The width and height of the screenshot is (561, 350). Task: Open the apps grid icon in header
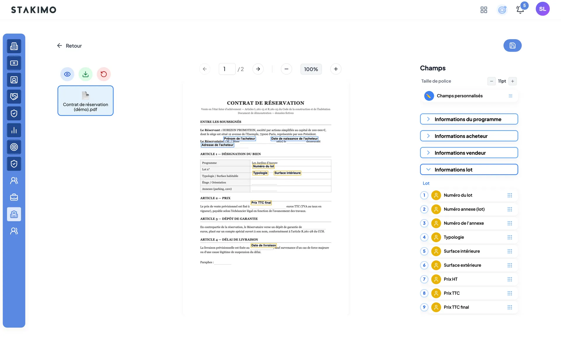point(484,10)
